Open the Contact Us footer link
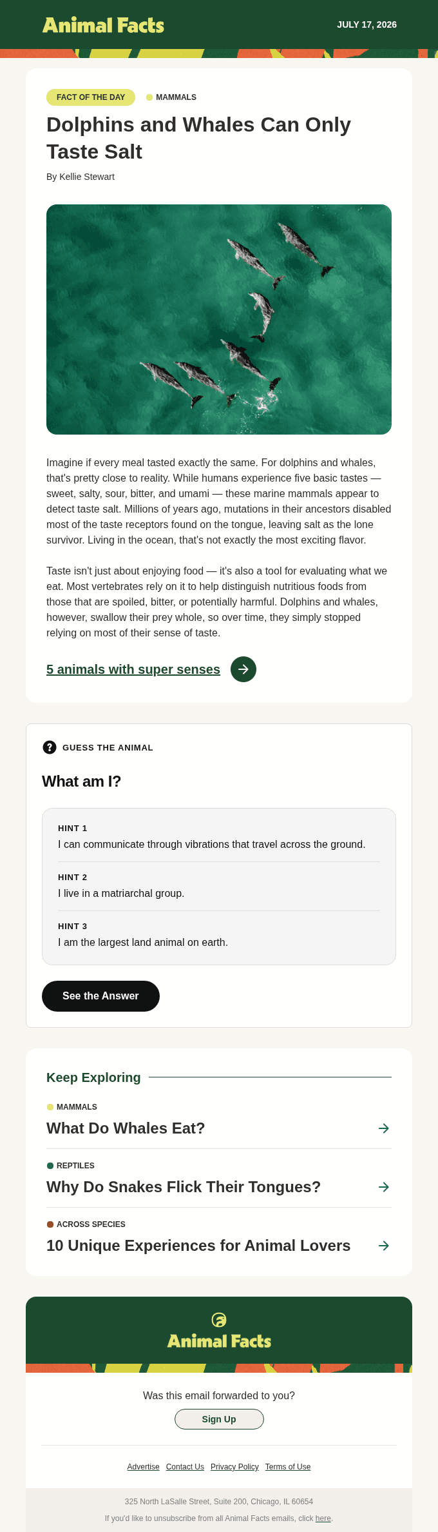The height and width of the screenshot is (1532, 438). (185, 1467)
